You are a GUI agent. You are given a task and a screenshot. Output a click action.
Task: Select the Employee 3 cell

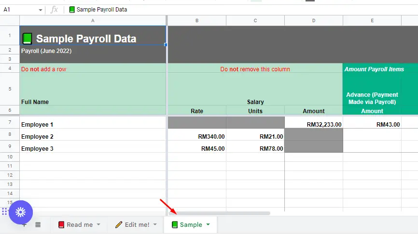tap(93, 146)
